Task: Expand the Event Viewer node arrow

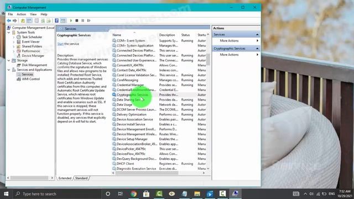Action: coord(14,42)
